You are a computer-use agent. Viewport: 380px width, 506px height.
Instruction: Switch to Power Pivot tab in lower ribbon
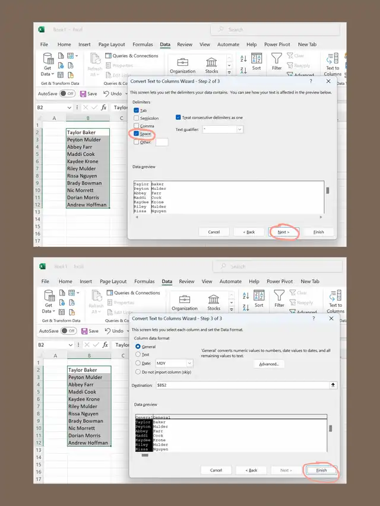tap(280, 282)
